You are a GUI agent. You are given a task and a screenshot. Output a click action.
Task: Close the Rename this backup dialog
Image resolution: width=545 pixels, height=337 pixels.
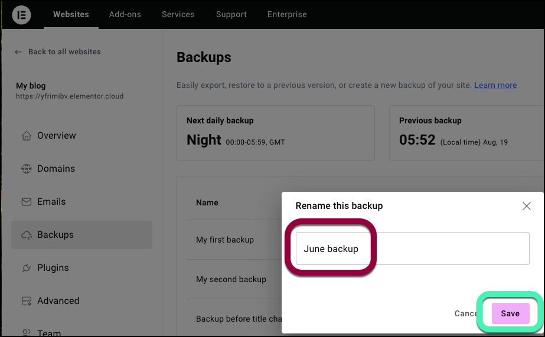(527, 206)
